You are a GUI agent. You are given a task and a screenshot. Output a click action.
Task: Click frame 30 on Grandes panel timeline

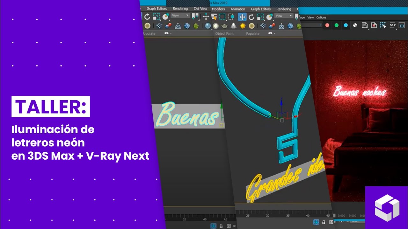coord(268,216)
